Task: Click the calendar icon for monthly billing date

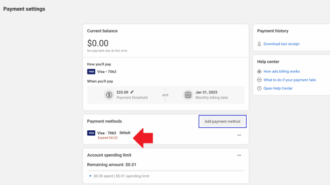Action: (x=188, y=95)
